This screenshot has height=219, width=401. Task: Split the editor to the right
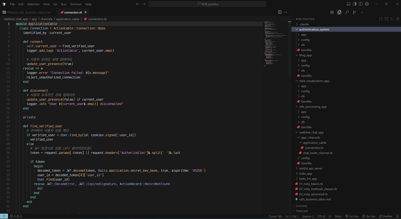(280, 12)
